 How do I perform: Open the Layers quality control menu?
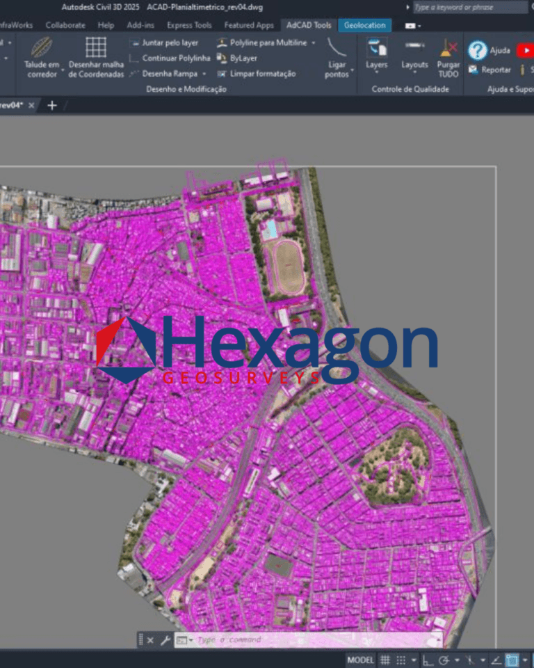tap(376, 56)
